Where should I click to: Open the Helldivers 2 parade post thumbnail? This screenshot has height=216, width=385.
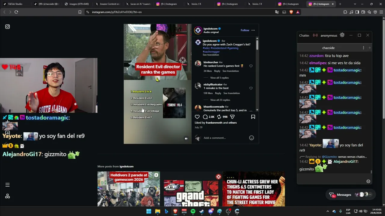point(128,189)
